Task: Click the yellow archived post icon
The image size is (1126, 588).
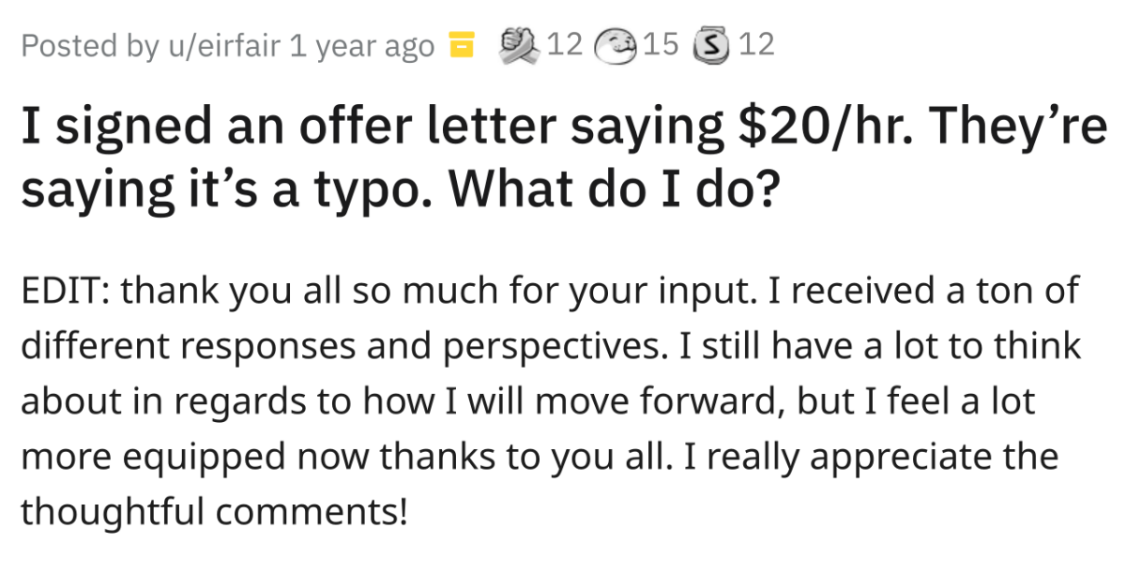Action: (x=461, y=45)
